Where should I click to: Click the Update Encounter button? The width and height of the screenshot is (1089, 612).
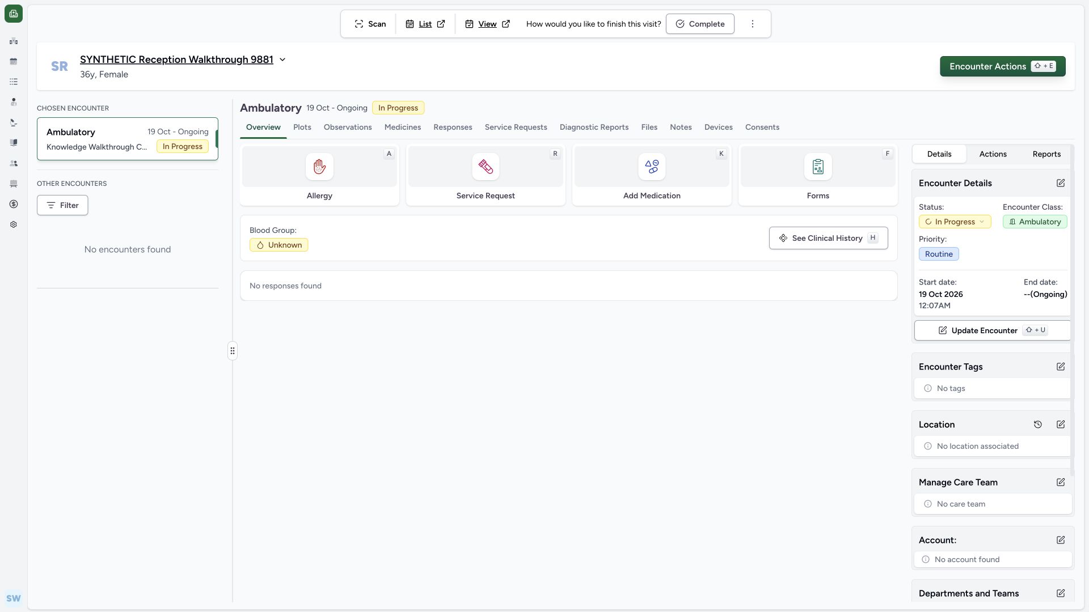coord(993,330)
